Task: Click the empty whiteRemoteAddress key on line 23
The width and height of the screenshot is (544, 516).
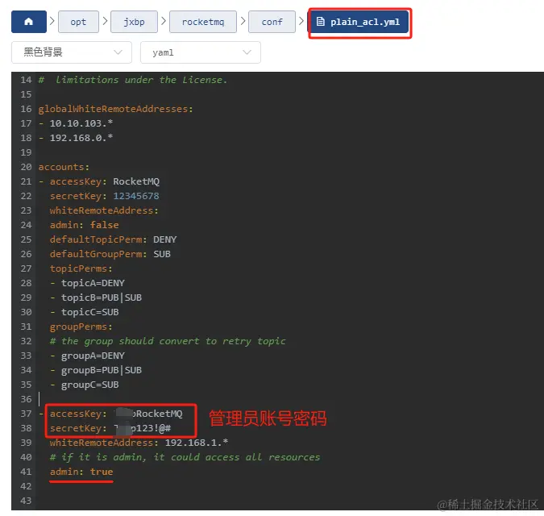Action: pyautogui.click(x=104, y=210)
